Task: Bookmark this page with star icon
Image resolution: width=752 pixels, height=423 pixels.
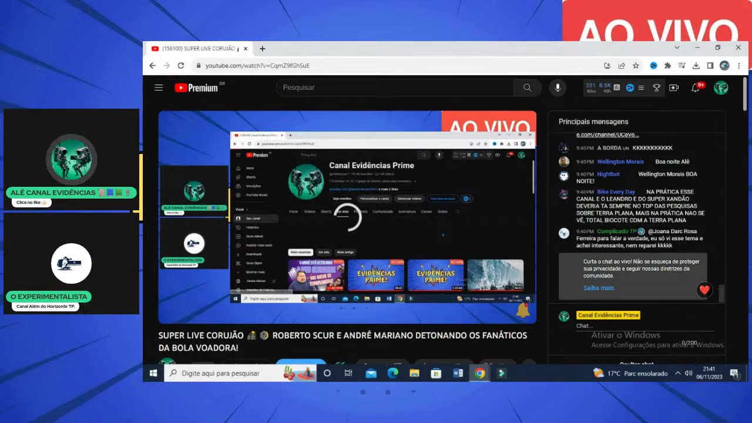Action: click(636, 65)
